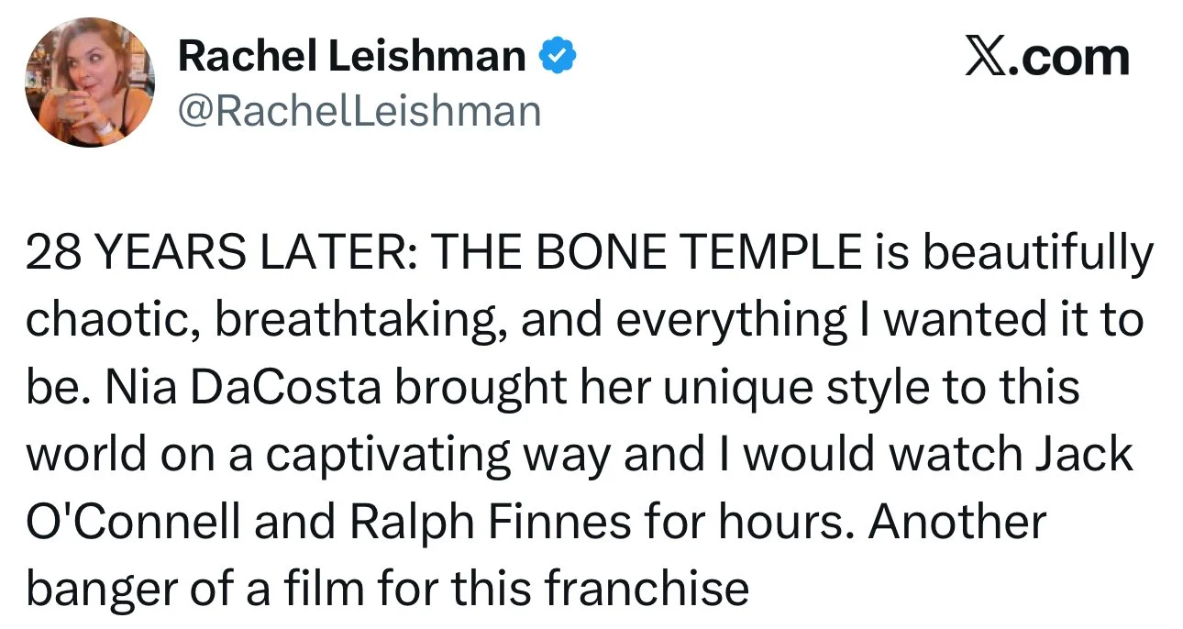Click Rachel Leishman's profile picture
The image size is (1183, 629).
click(x=89, y=83)
